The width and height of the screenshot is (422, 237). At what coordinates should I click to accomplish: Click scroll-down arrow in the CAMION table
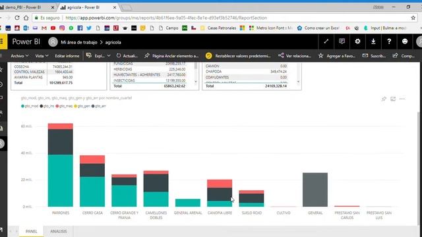[x=298, y=82]
